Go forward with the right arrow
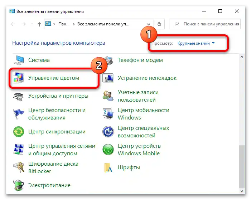The width and height of the screenshot is (251, 200). click(x=24, y=24)
